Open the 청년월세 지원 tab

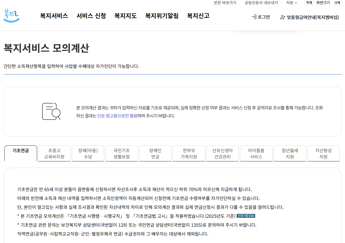pos(290,153)
